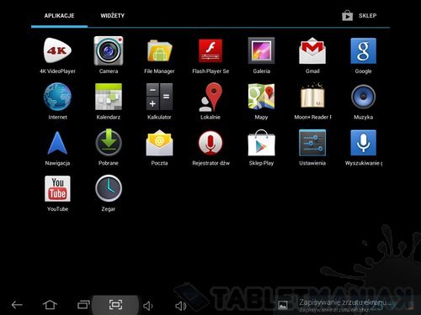Launch the Muzyka music app
This screenshot has height=315, width=421.
[363, 102]
